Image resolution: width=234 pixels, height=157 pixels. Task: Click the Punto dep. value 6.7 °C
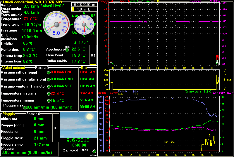click(x=29, y=49)
